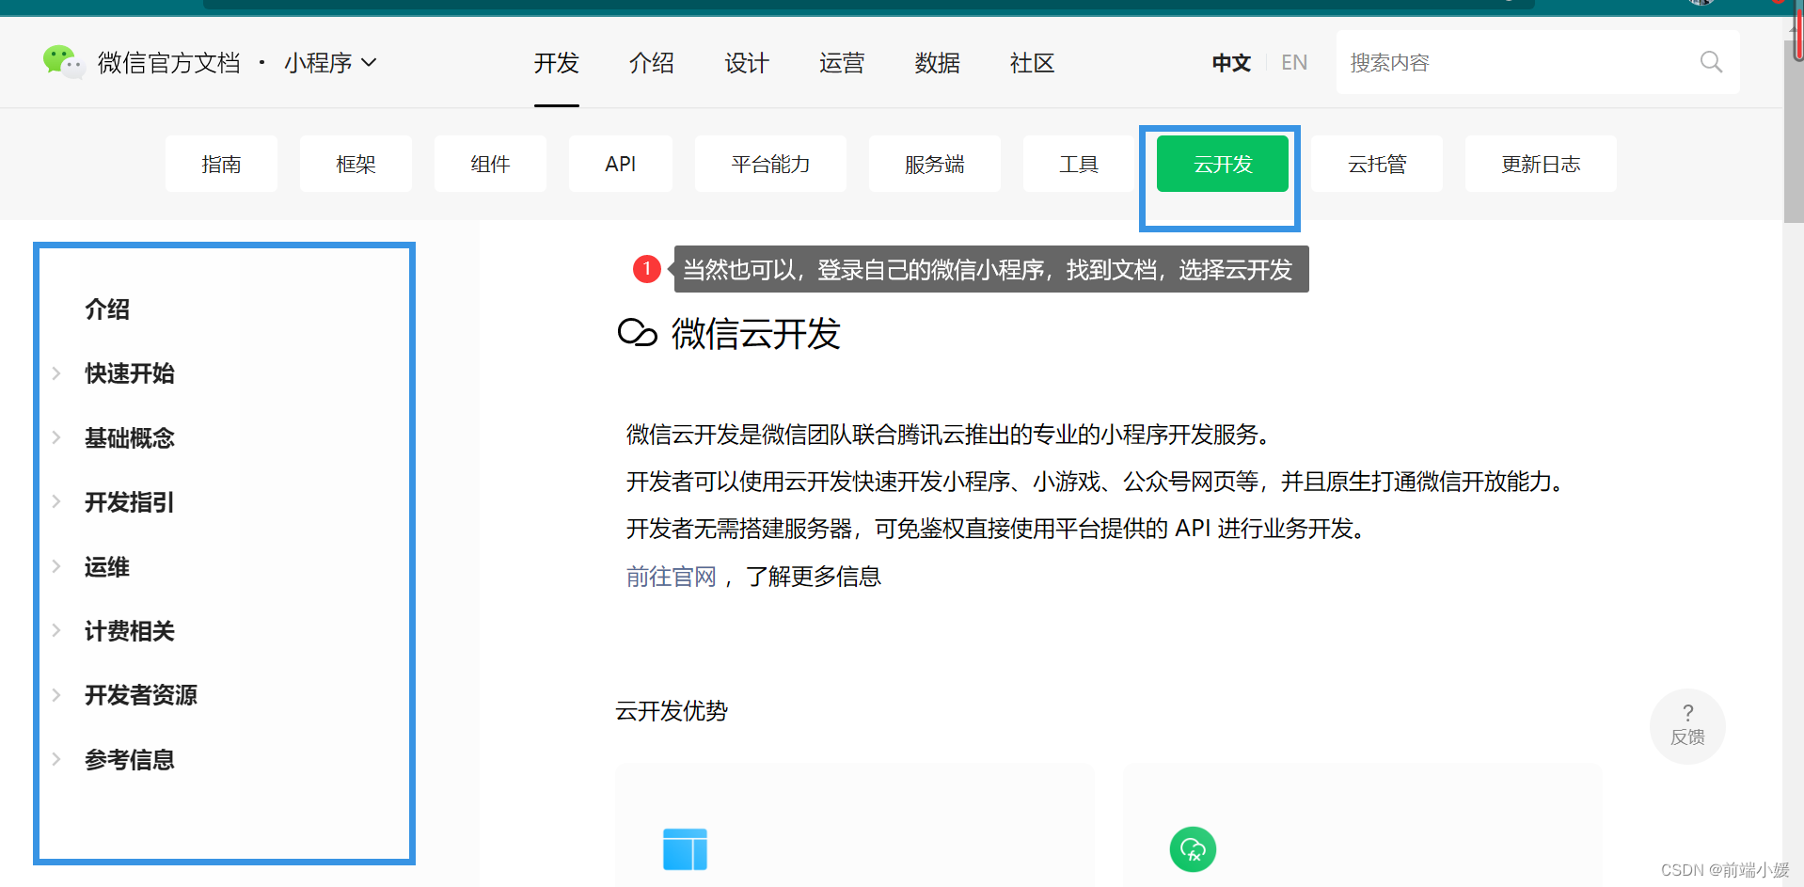Screen dimensions: 1804x887
Task: Click the feedback question mark button
Action: point(1687,726)
